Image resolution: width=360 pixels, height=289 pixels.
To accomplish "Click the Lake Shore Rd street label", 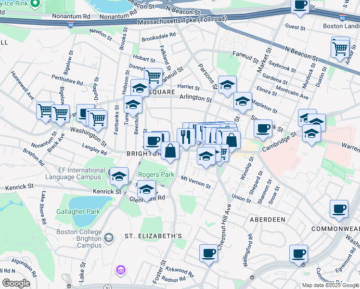I will [x=43, y=208].
